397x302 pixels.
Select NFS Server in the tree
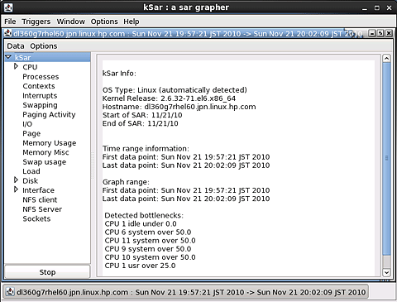(42, 209)
